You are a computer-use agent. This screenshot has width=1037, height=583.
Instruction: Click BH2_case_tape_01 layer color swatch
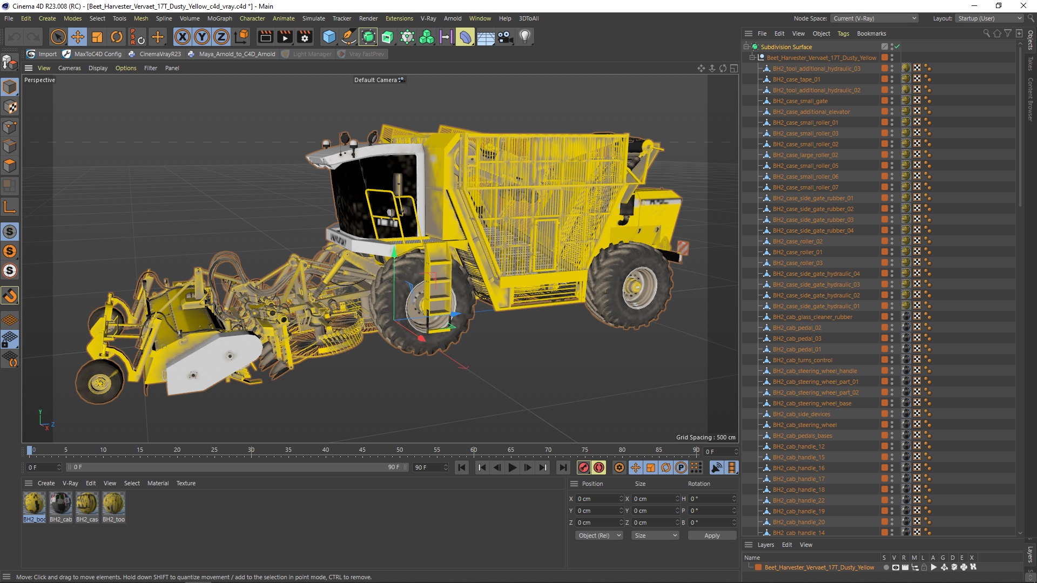(x=884, y=79)
